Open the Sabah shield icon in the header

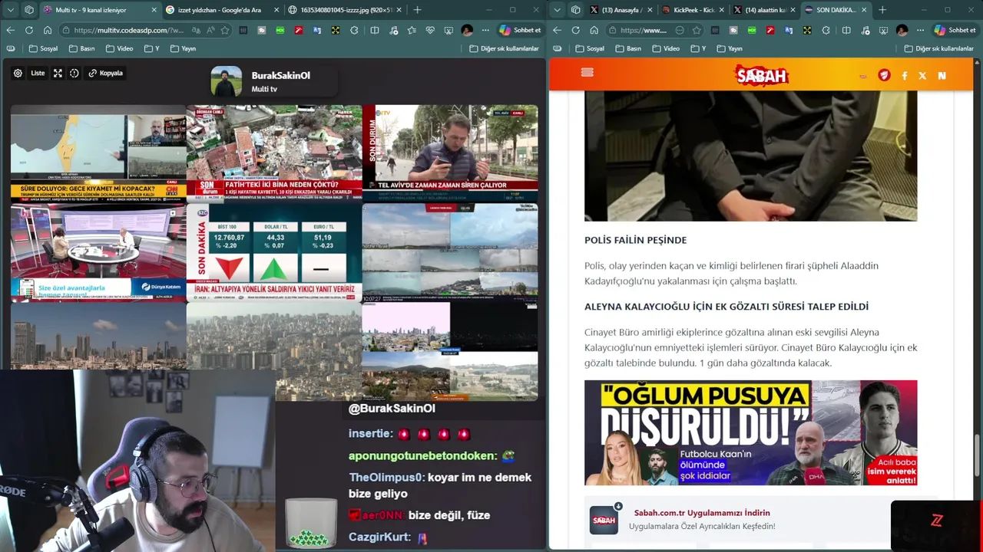pyautogui.click(x=884, y=75)
